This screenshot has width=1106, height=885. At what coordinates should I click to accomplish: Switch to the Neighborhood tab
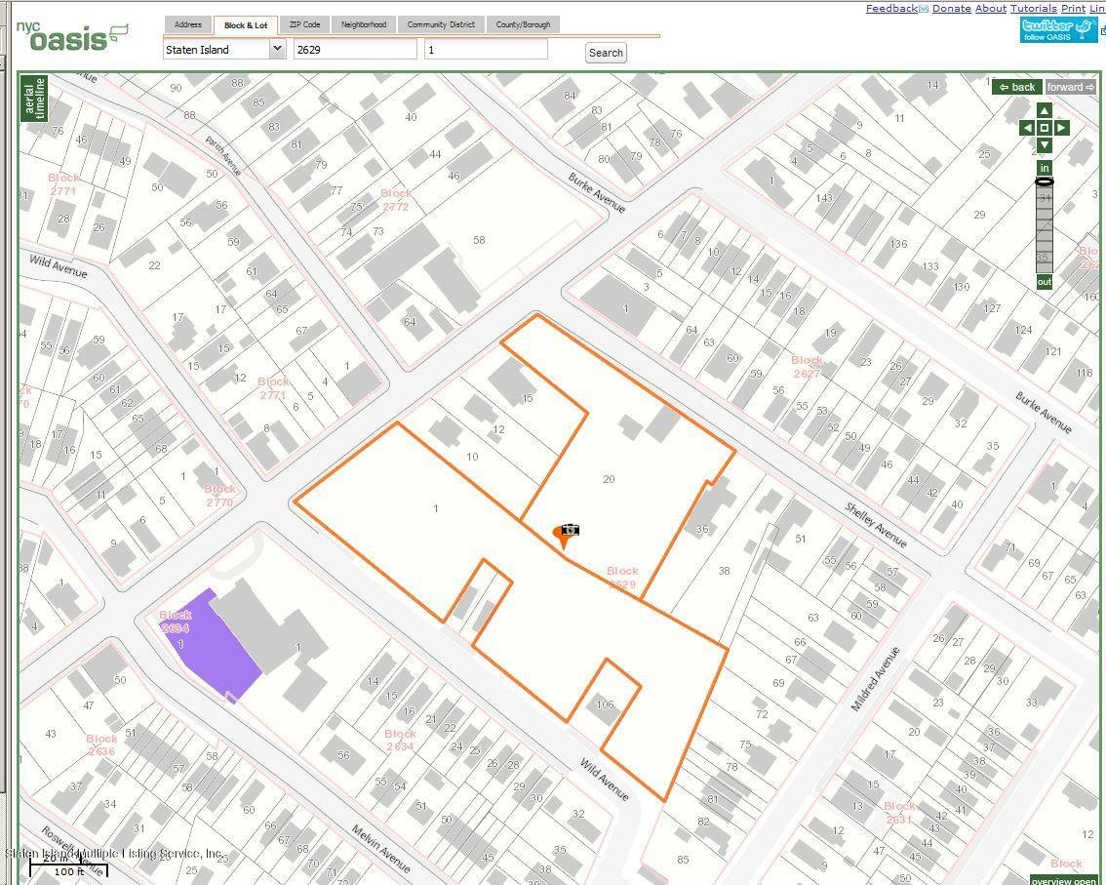point(364,24)
